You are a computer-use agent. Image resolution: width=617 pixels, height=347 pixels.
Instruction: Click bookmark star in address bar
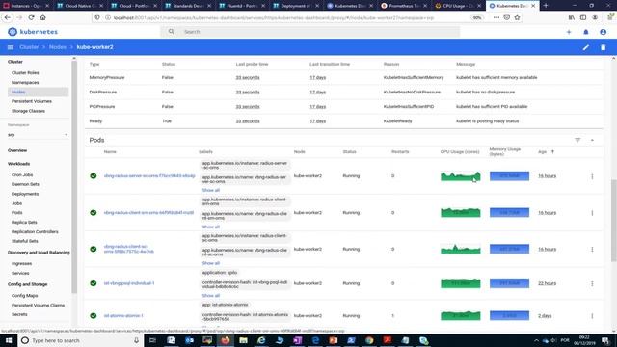[x=517, y=17]
